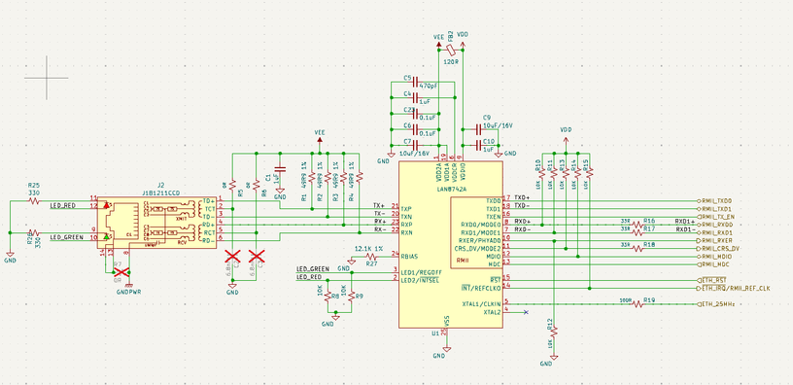Click the XTAL1/CLKIN pin name

click(x=481, y=304)
